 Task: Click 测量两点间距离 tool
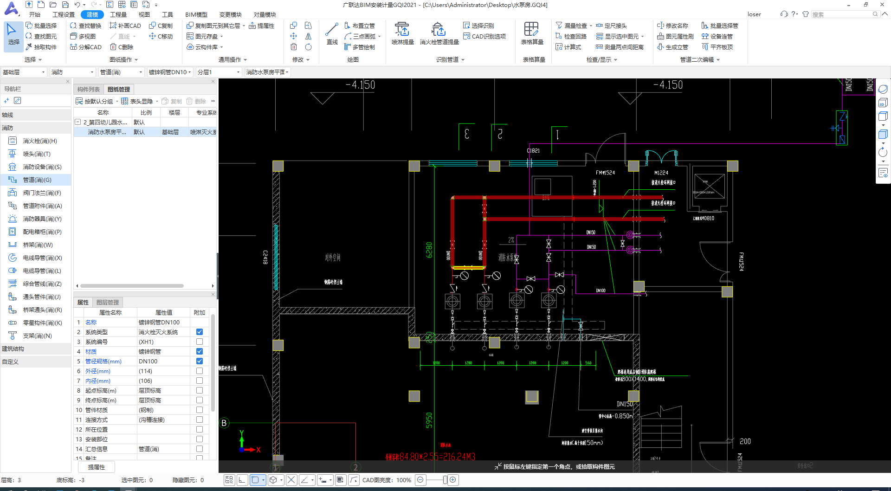click(x=620, y=47)
